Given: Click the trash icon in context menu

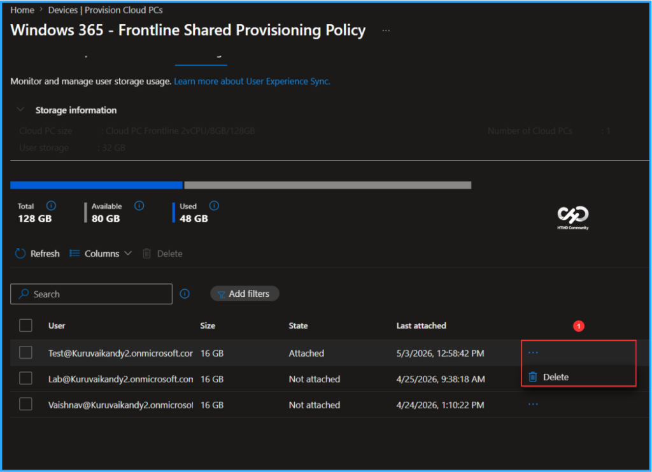Looking at the screenshot, I should [x=533, y=376].
